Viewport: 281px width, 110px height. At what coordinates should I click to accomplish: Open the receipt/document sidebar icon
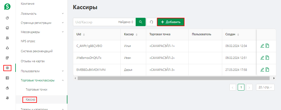coord(7,58)
